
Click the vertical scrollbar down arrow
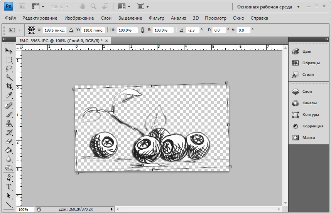(285, 203)
